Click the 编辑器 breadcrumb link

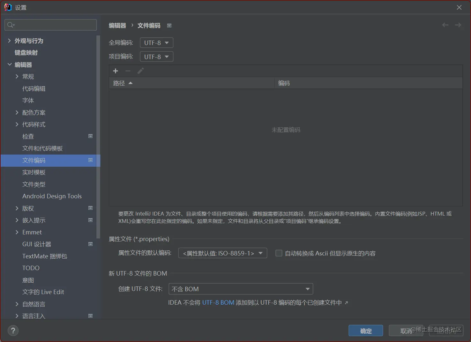point(117,26)
